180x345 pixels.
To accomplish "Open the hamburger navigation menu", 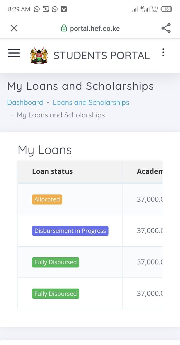I will [x=14, y=53].
